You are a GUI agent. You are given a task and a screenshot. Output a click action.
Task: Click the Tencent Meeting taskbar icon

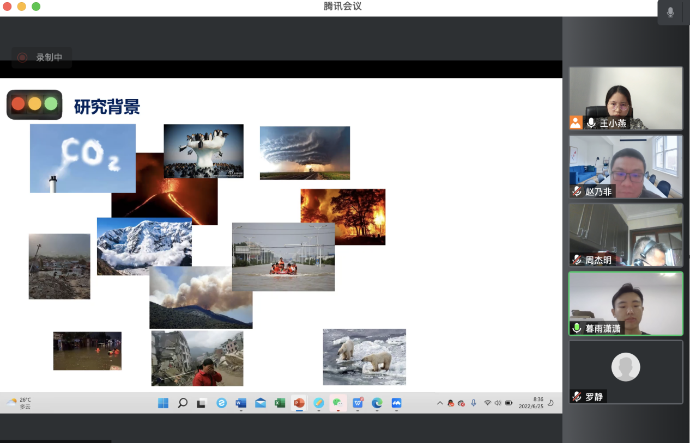tap(396, 403)
